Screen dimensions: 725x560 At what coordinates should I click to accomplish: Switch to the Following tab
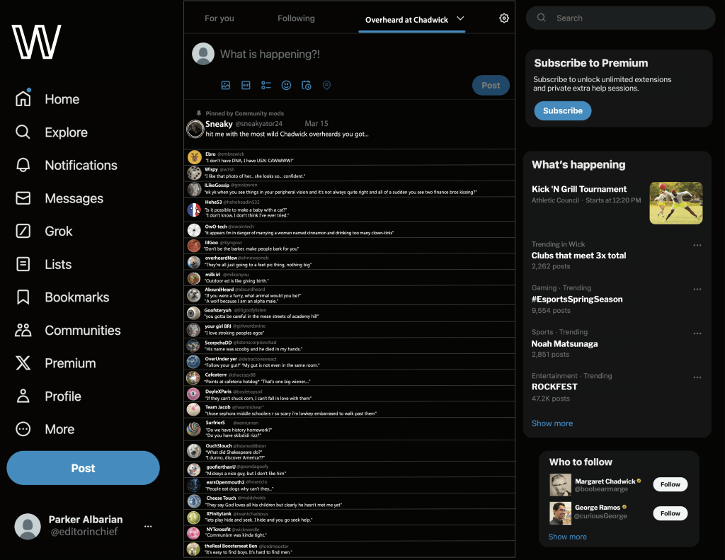296,18
